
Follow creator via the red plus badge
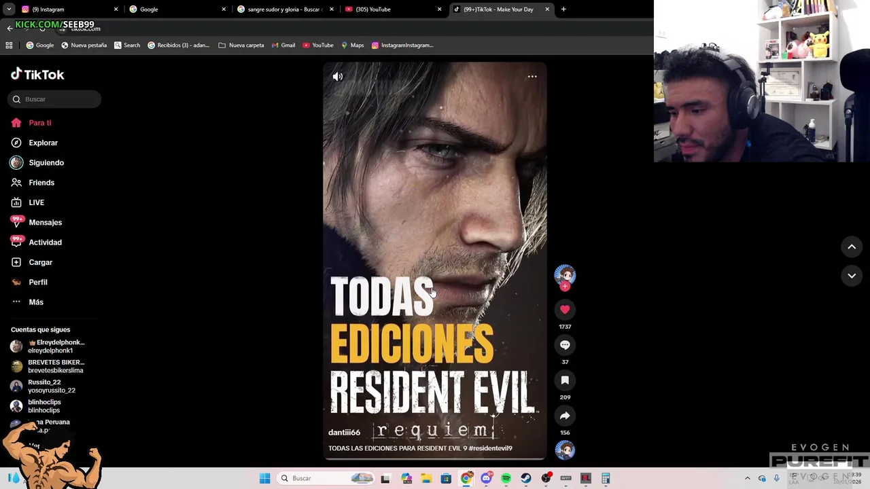point(565,287)
